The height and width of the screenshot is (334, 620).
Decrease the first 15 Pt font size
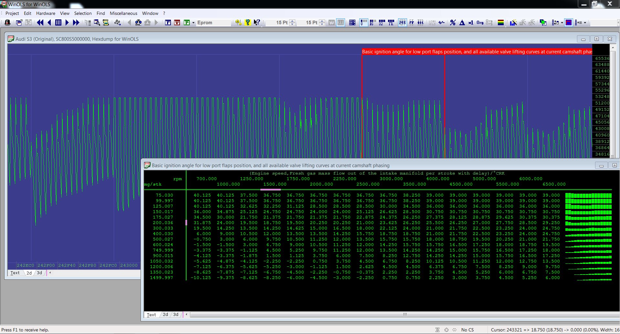[292, 24]
